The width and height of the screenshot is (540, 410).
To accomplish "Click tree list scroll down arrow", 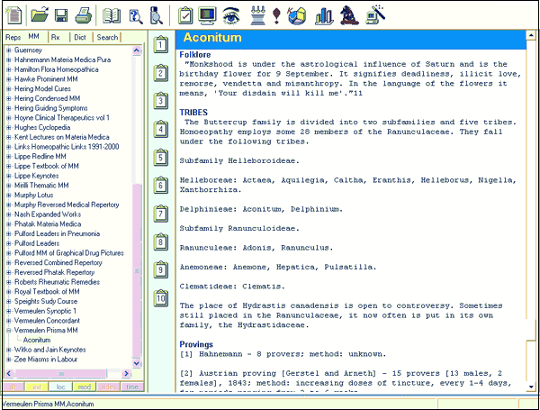I will [137, 363].
